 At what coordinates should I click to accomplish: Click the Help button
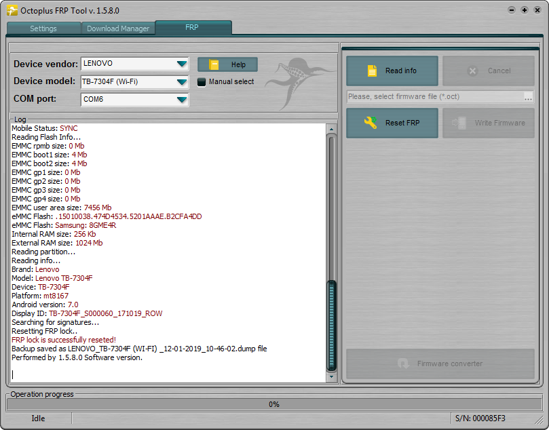coord(227,64)
